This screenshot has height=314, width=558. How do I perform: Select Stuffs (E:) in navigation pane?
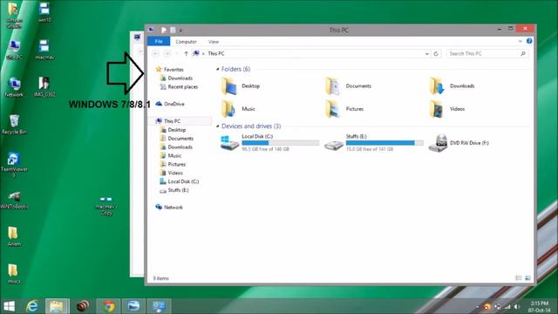click(x=174, y=190)
